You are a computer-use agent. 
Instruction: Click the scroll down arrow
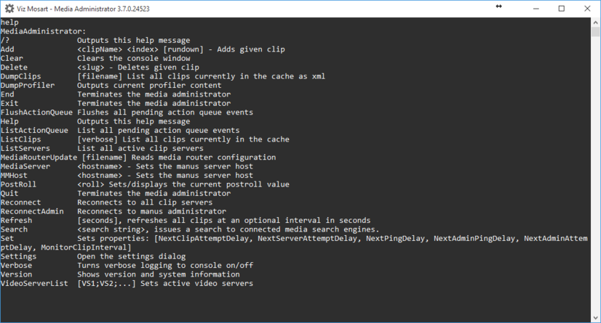[594, 318]
